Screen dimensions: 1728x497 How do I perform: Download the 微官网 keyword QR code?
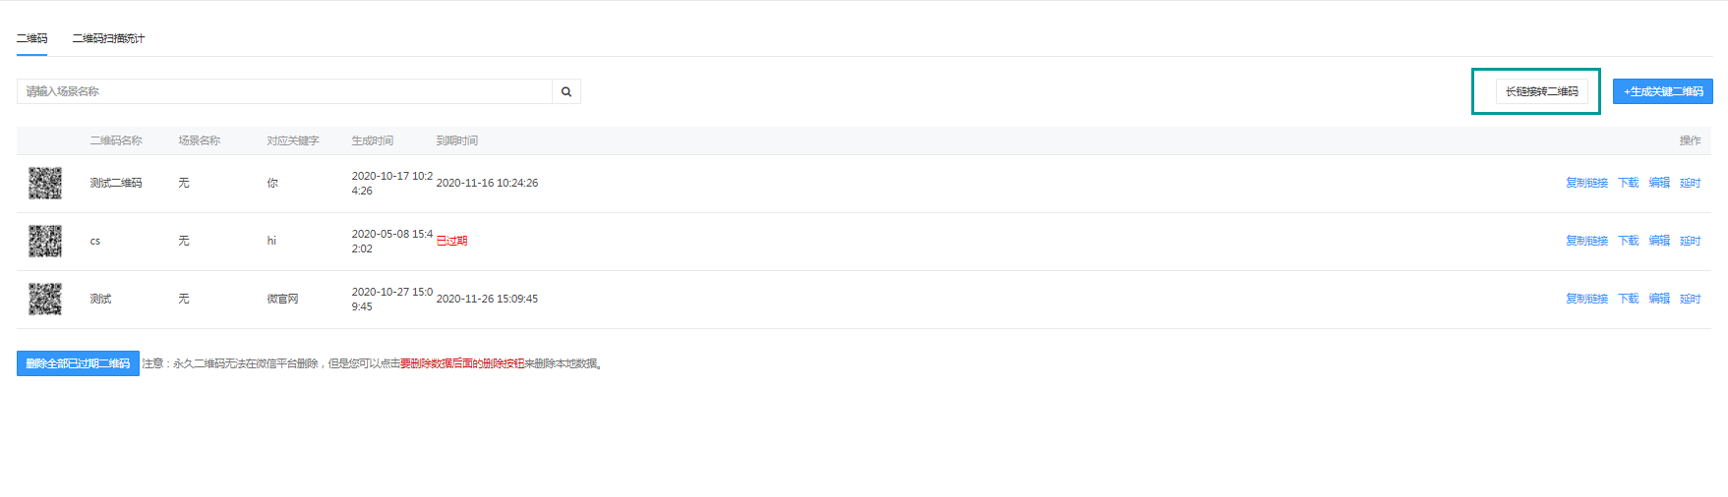(1629, 299)
